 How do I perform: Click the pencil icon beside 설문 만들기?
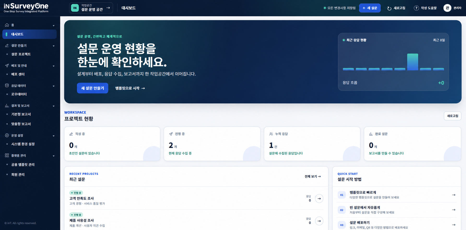[7, 45]
